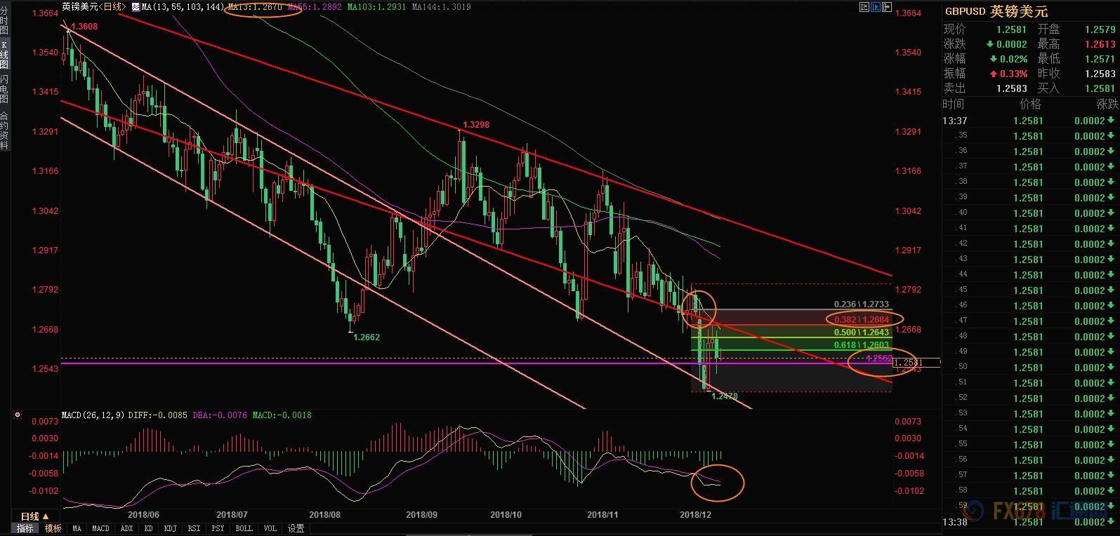Image resolution: width=1120 pixels, height=536 pixels.
Task: Apply the PSY indicator
Action: click(x=218, y=528)
